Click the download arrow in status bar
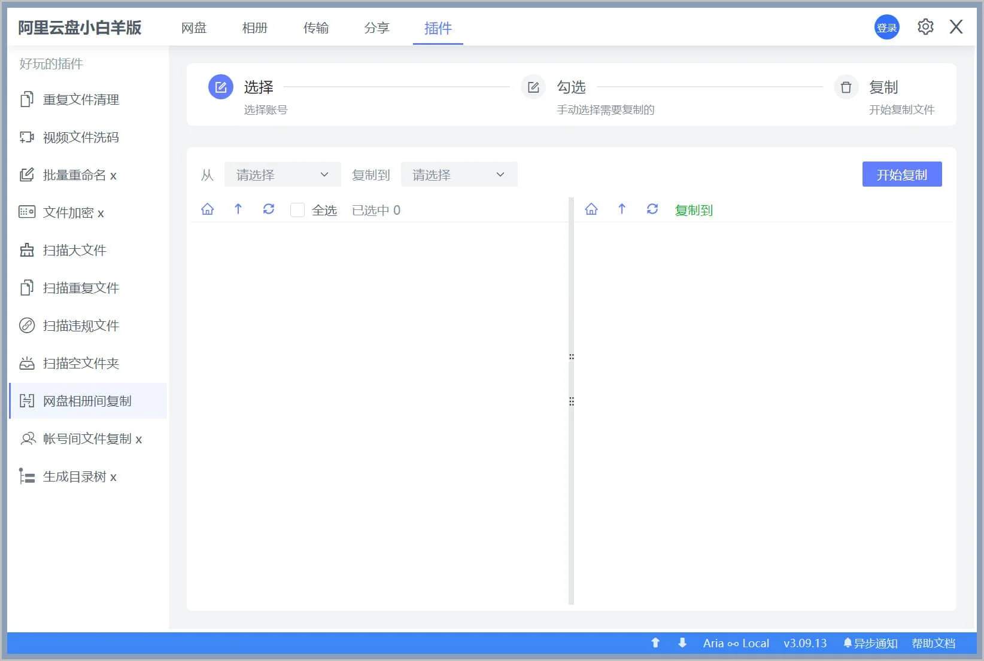 pyautogui.click(x=682, y=643)
